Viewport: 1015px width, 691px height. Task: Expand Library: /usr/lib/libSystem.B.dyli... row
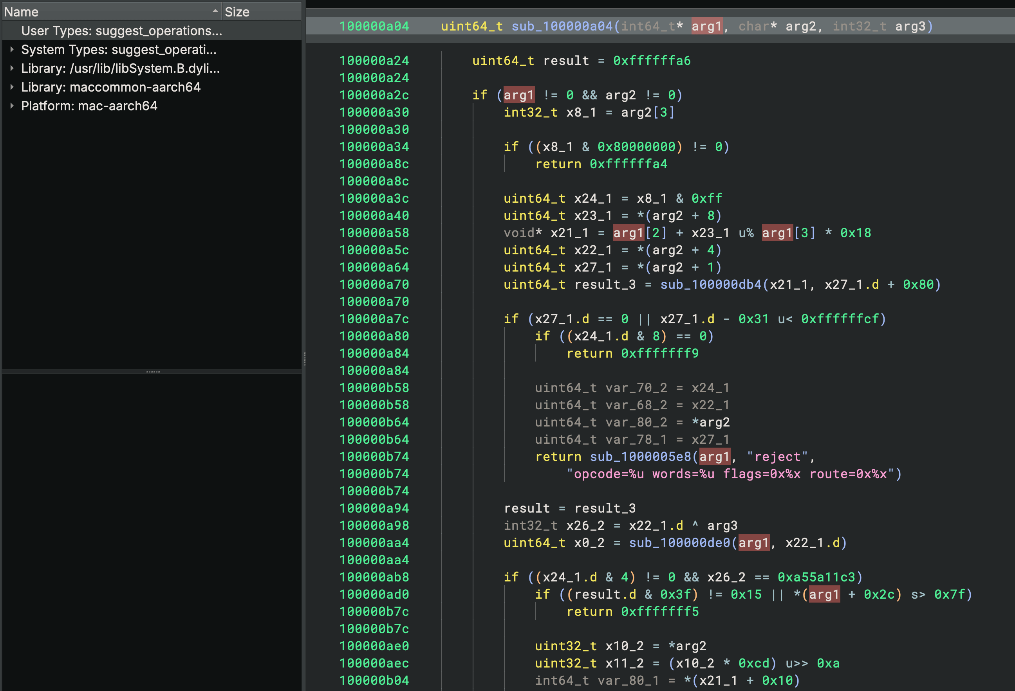coord(12,68)
